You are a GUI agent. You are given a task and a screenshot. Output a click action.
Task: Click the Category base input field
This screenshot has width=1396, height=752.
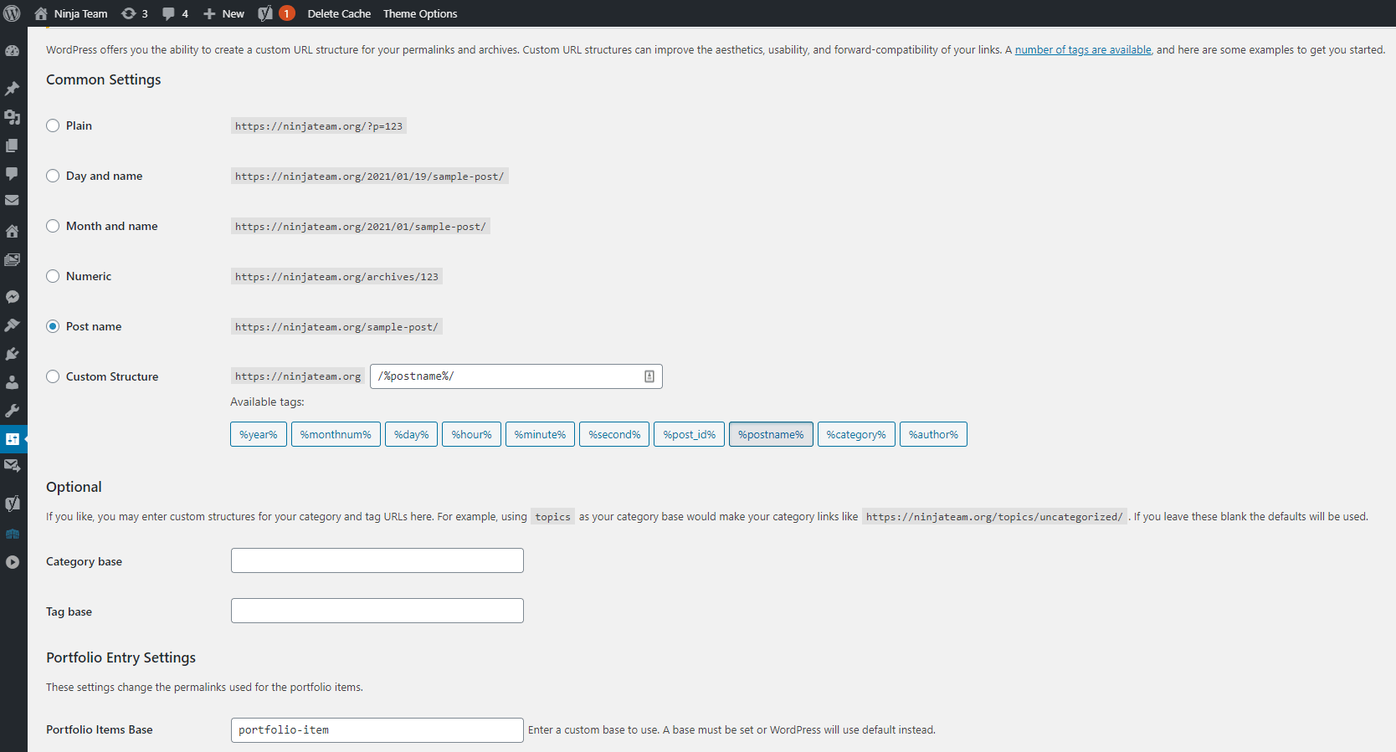coord(377,560)
